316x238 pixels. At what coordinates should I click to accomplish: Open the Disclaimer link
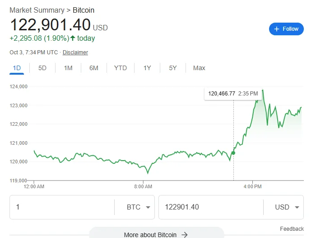click(x=75, y=52)
